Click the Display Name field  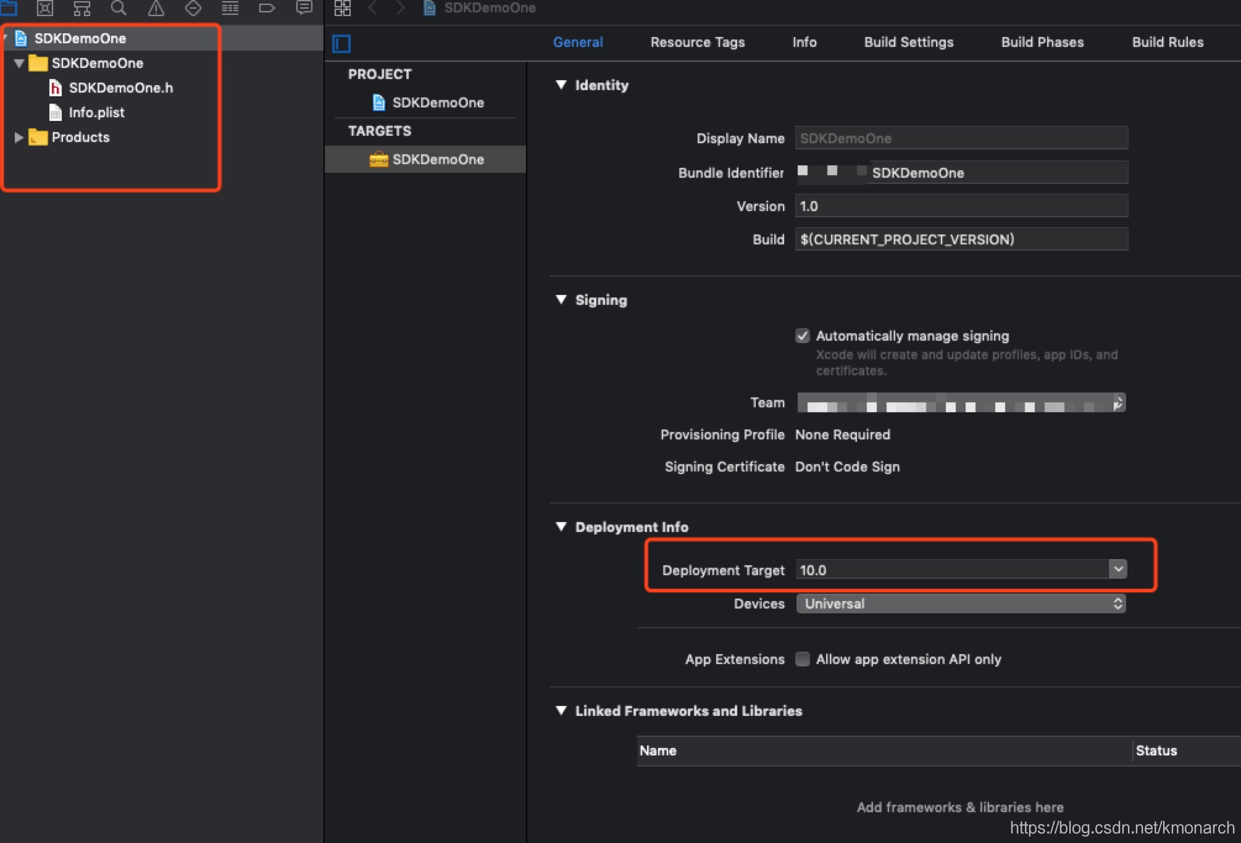coord(961,138)
